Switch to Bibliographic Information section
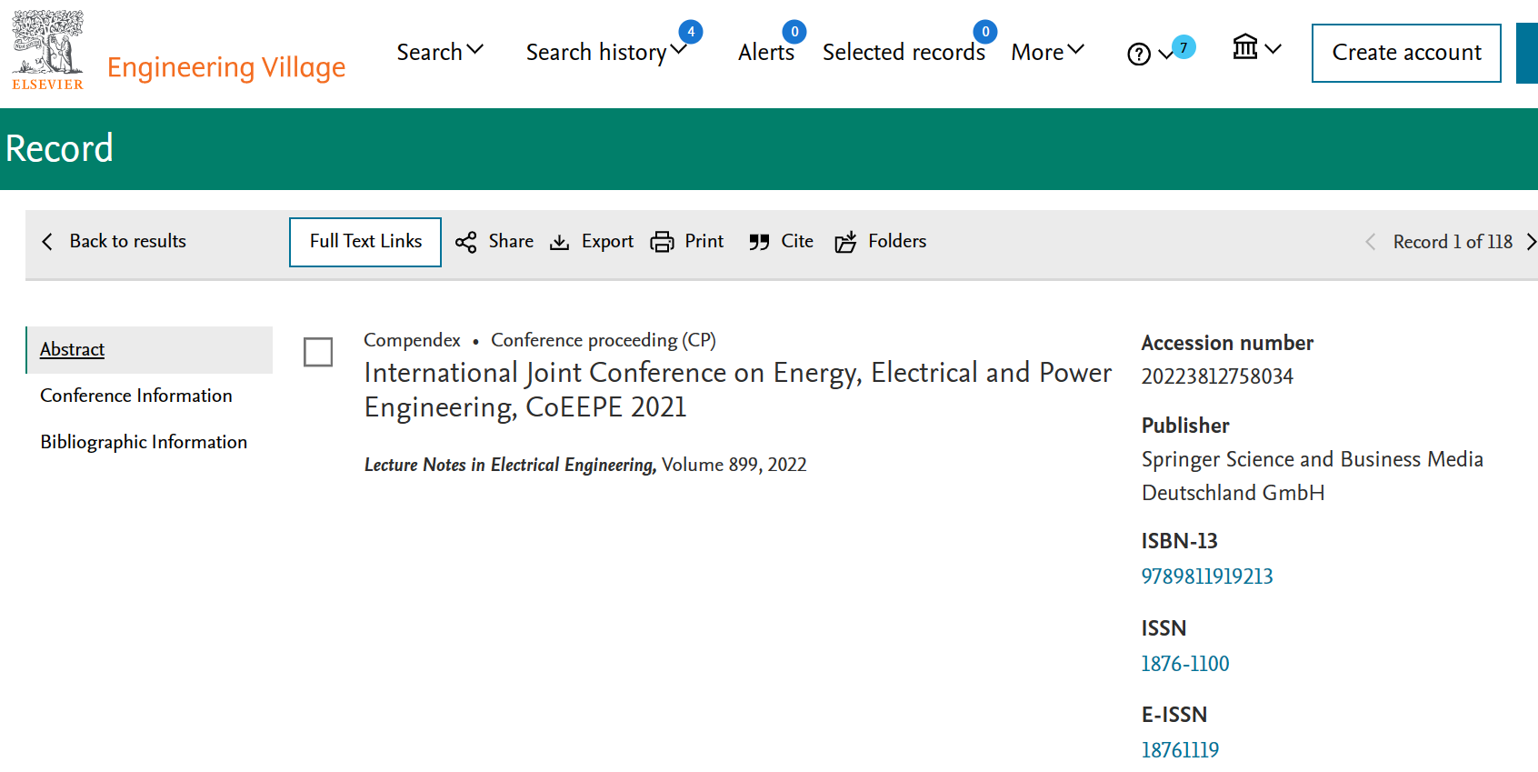This screenshot has height=772, width=1538. pos(144,442)
